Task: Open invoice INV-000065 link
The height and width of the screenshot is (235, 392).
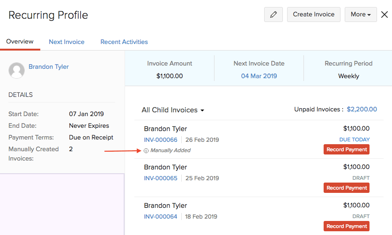Action: [x=161, y=178]
